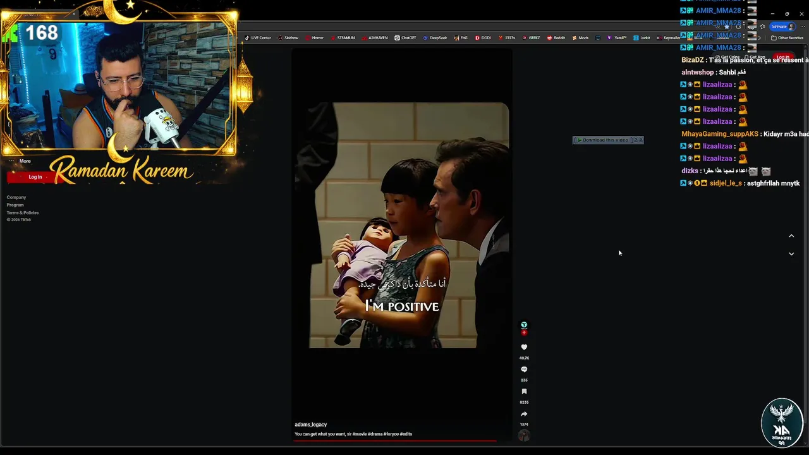Click the #edits hashtag in the caption
Screen dimensions: 809x455
pos(406,434)
